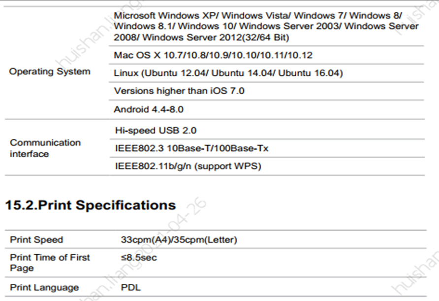This screenshot has width=439, height=301.
Task: Click the Versions higher than iOS 7.0 text
Action: tap(179, 91)
